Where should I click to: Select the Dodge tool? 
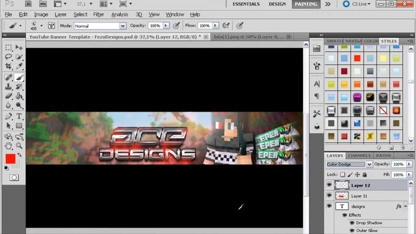pos(19,105)
